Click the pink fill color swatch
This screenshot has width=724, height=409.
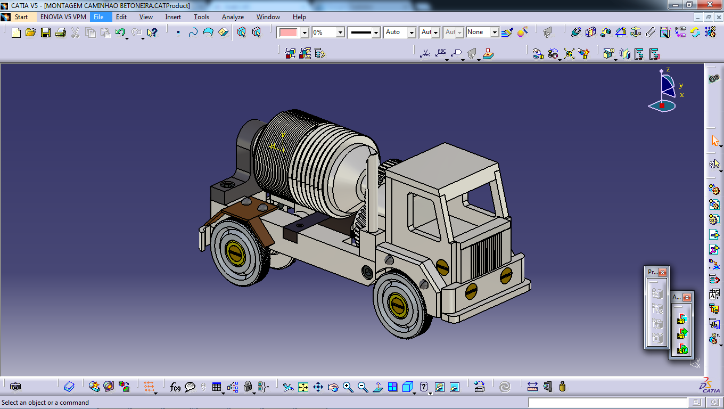(x=288, y=32)
